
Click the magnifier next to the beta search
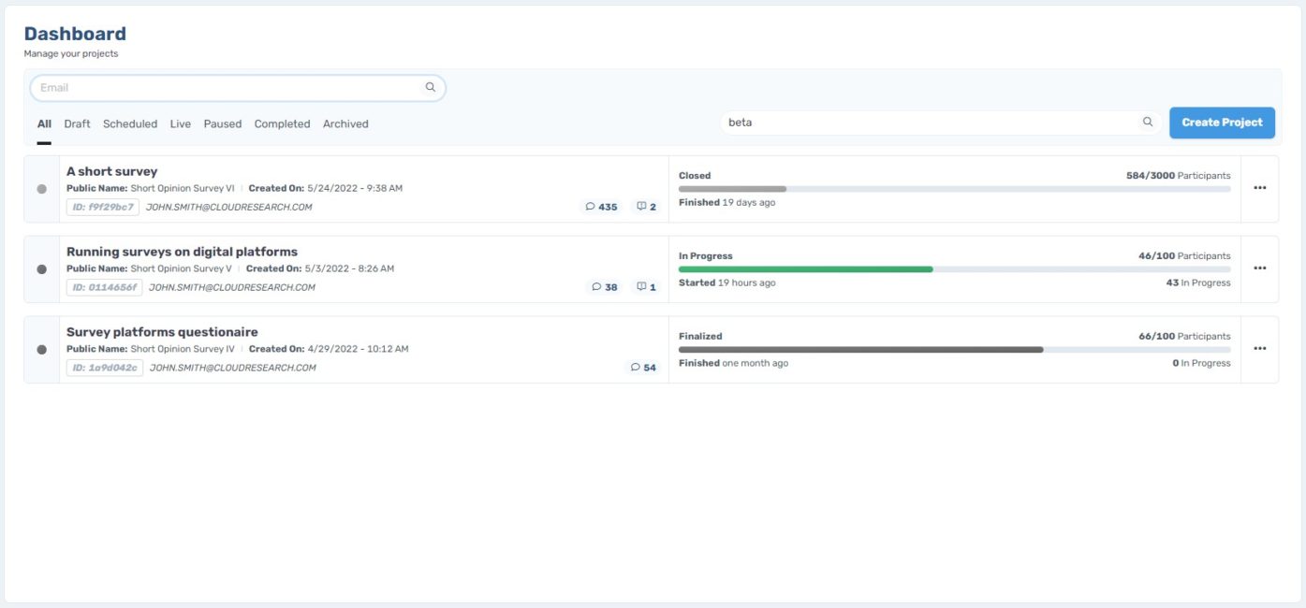point(1147,122)
